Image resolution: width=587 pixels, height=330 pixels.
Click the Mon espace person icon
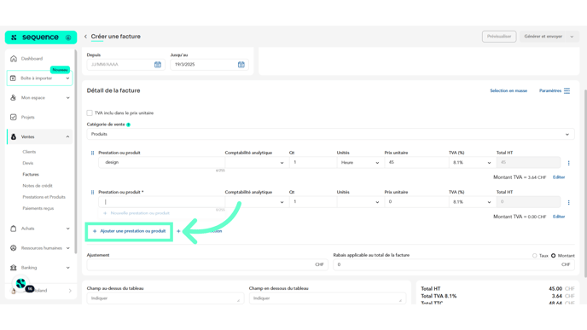coord(14,98)
